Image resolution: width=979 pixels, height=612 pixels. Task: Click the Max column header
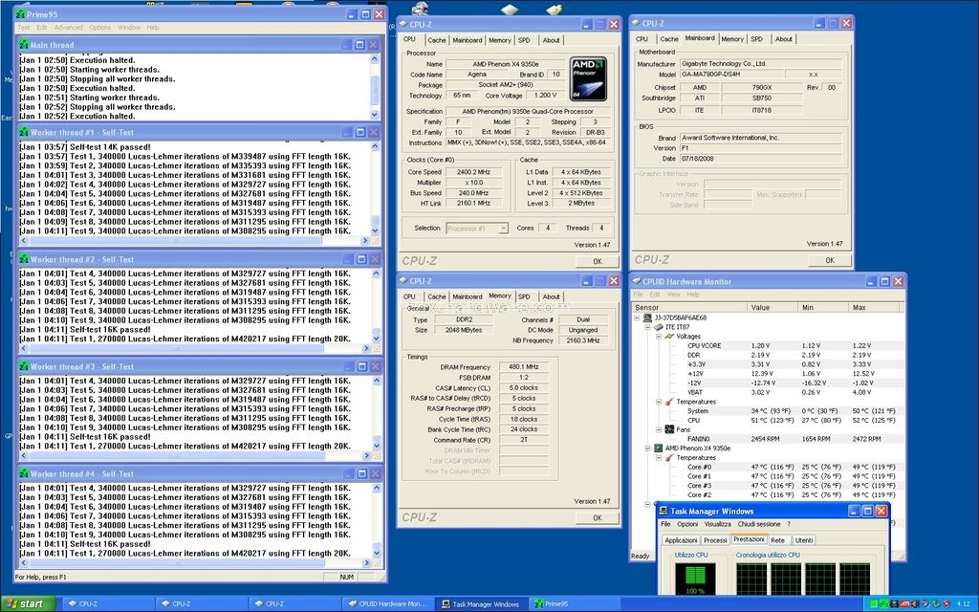(874, 307)
